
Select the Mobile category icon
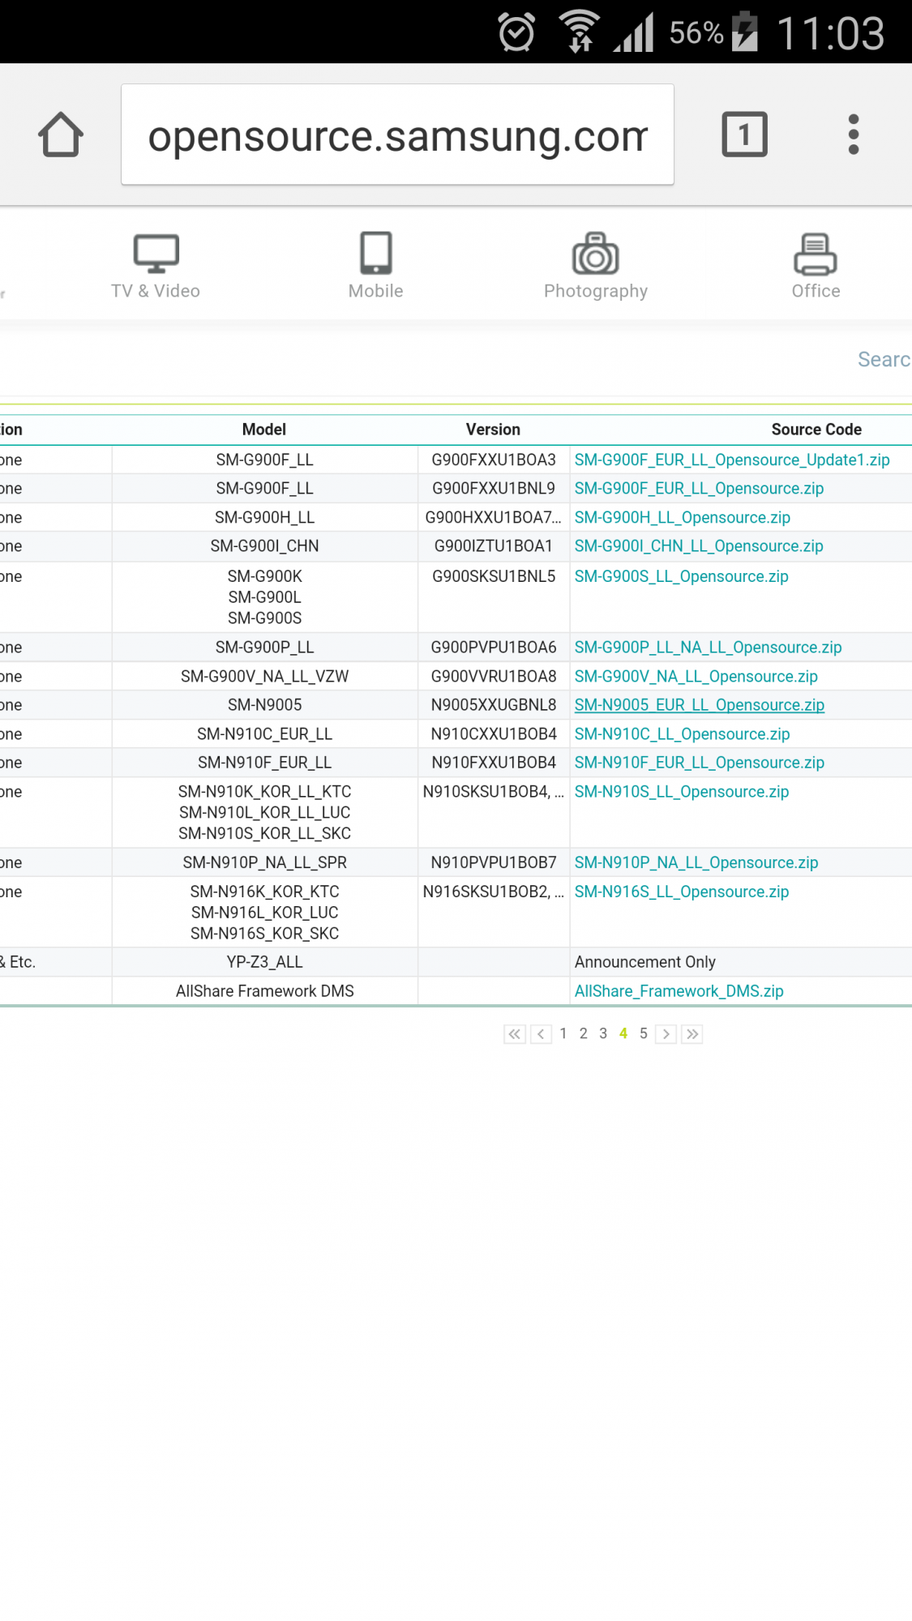coord(375,253)
